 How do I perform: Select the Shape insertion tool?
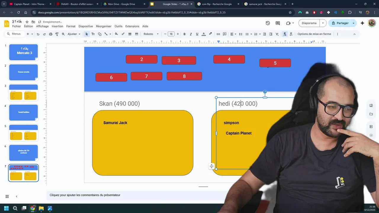coord(99,34)
